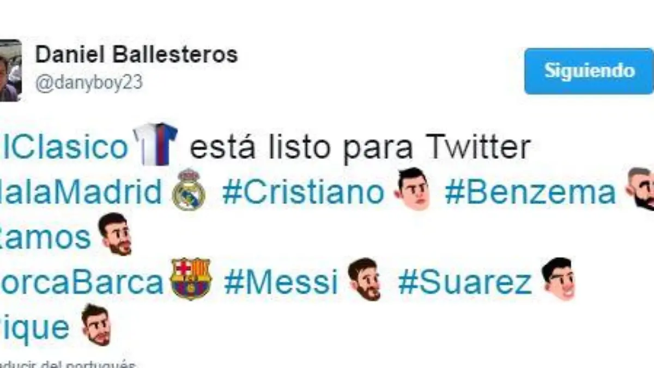The image size is (654, 368).
Task: Click the bearded face emoji beside #Messi
Action: [365, 279]
